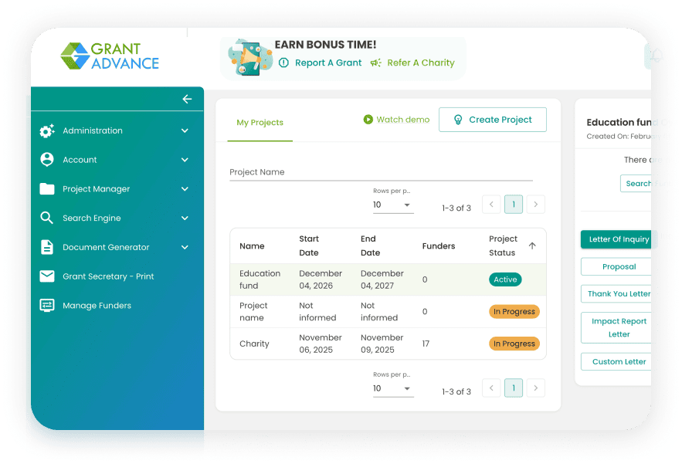Click the notification bell icon
Image resolution: width=682 pixels, height=464 pixels.
pos(656,56)
